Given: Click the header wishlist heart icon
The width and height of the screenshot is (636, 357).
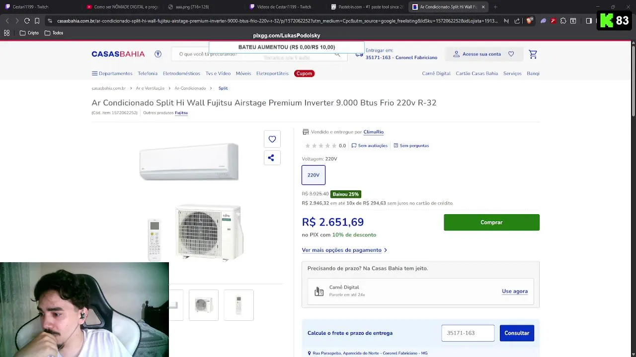Looking at the screenshot, I should [511, 54].
